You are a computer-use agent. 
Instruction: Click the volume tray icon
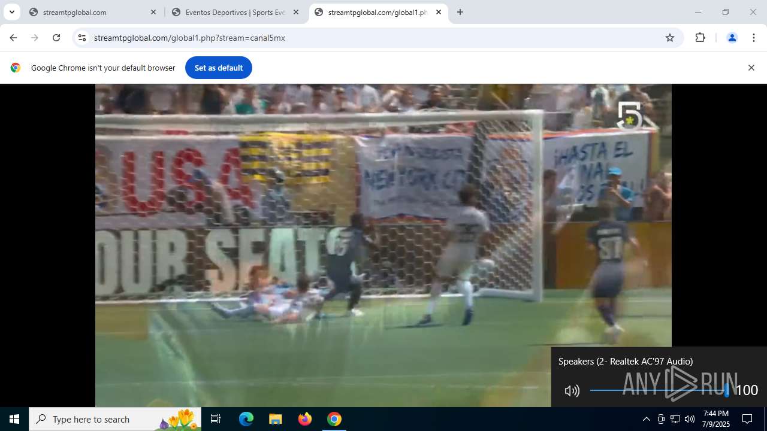click(x=690, y=419)
